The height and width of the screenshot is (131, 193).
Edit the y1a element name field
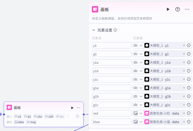(111, 63)
